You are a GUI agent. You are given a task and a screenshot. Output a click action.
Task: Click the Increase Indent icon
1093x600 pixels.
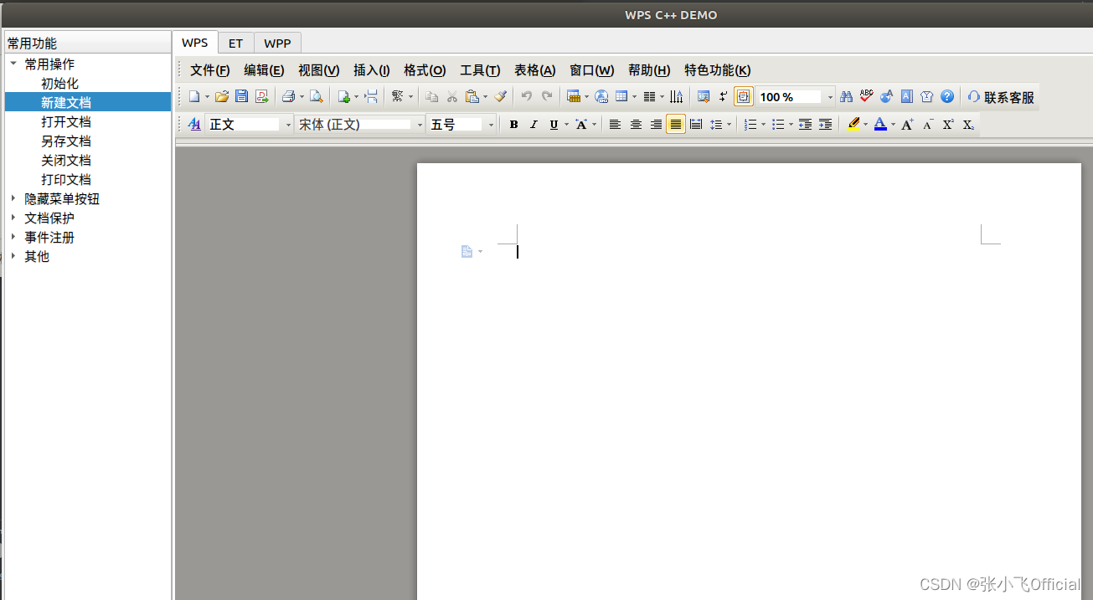(825, 124)
